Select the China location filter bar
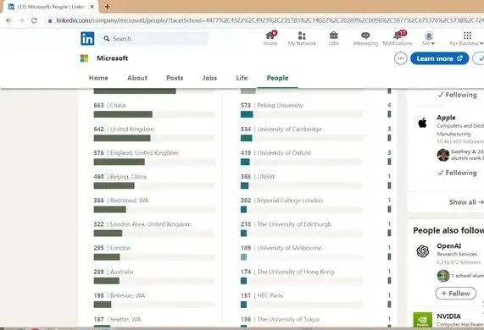 point(123,114)
